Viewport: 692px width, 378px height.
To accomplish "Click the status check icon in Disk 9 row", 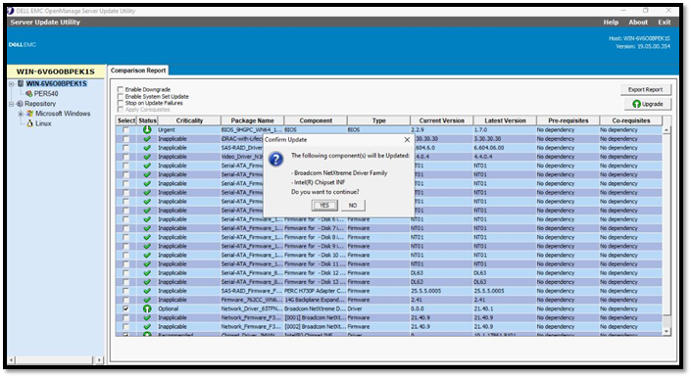I will click(147, 246).
